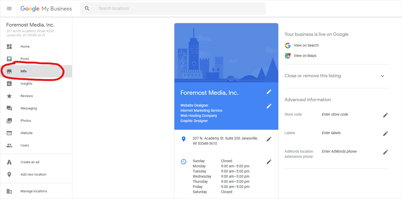The image size is (402, 199).
Task: Switch to the Info section
Action: click(23, 71)
